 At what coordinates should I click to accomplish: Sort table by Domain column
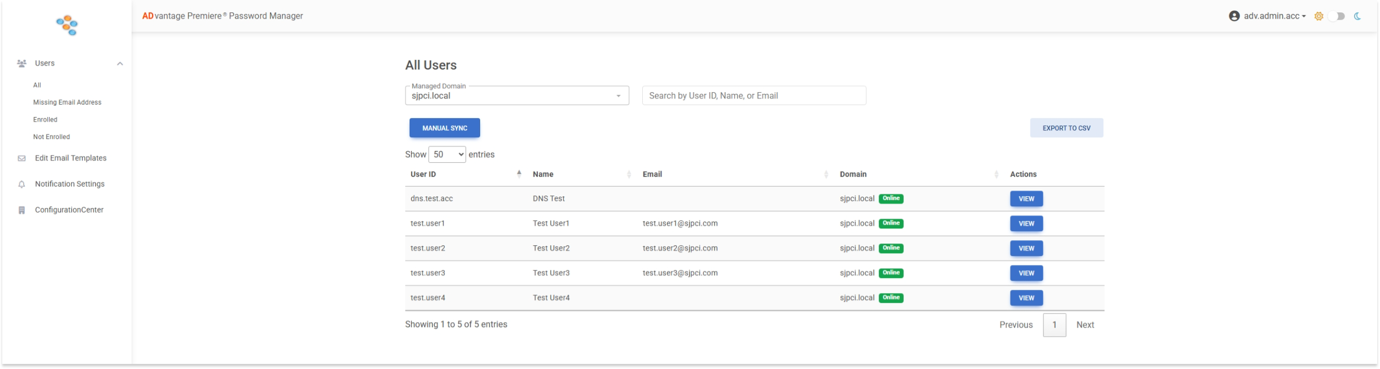point(919,174)
